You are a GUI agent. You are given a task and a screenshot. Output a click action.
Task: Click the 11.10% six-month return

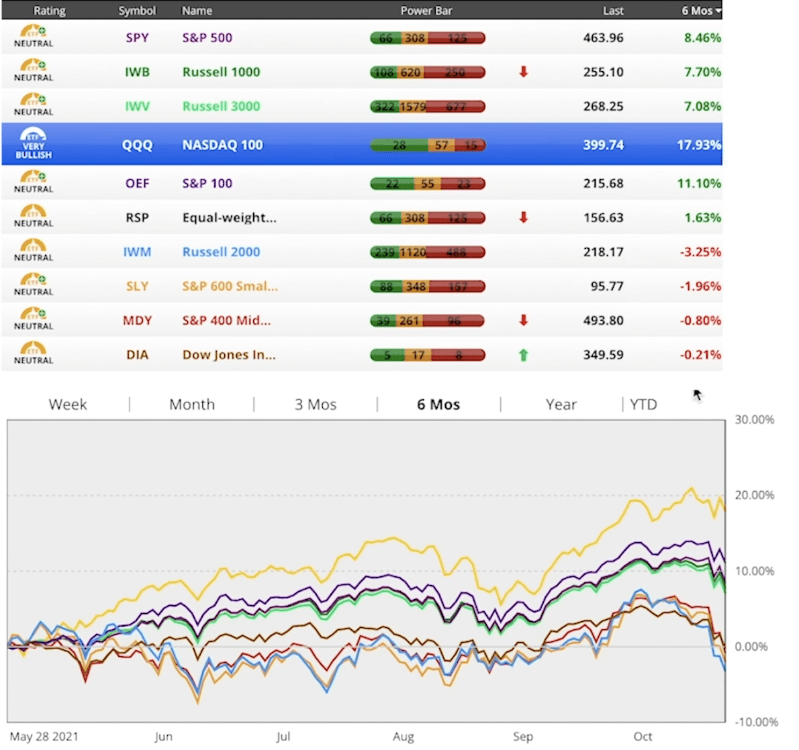pos(699,183)
